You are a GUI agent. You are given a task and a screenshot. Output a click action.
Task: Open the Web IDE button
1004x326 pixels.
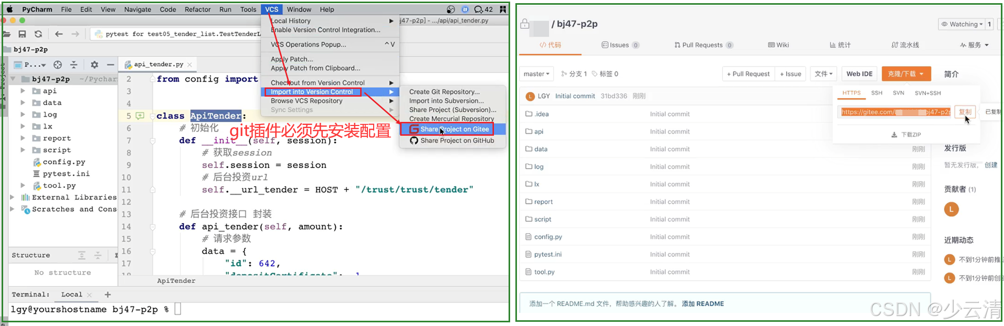click(x=859, y=74)
